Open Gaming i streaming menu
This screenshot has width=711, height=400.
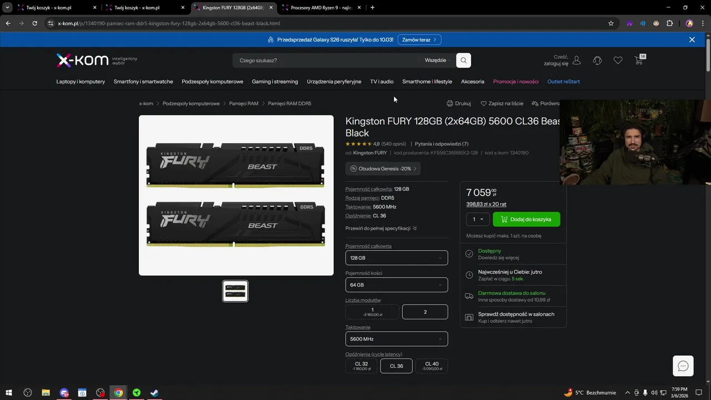click(x=275, y=82)
